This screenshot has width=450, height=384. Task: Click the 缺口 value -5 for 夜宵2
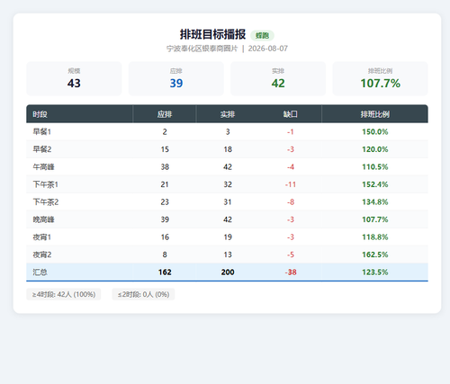coord(291,255)
